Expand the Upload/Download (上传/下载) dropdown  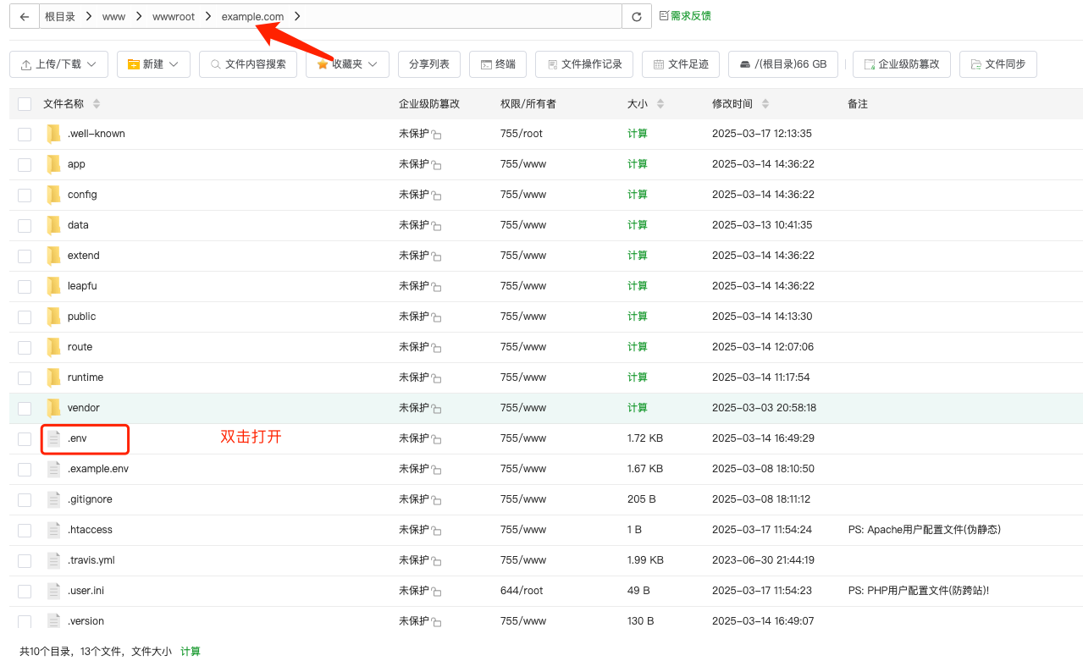[58, 64]
